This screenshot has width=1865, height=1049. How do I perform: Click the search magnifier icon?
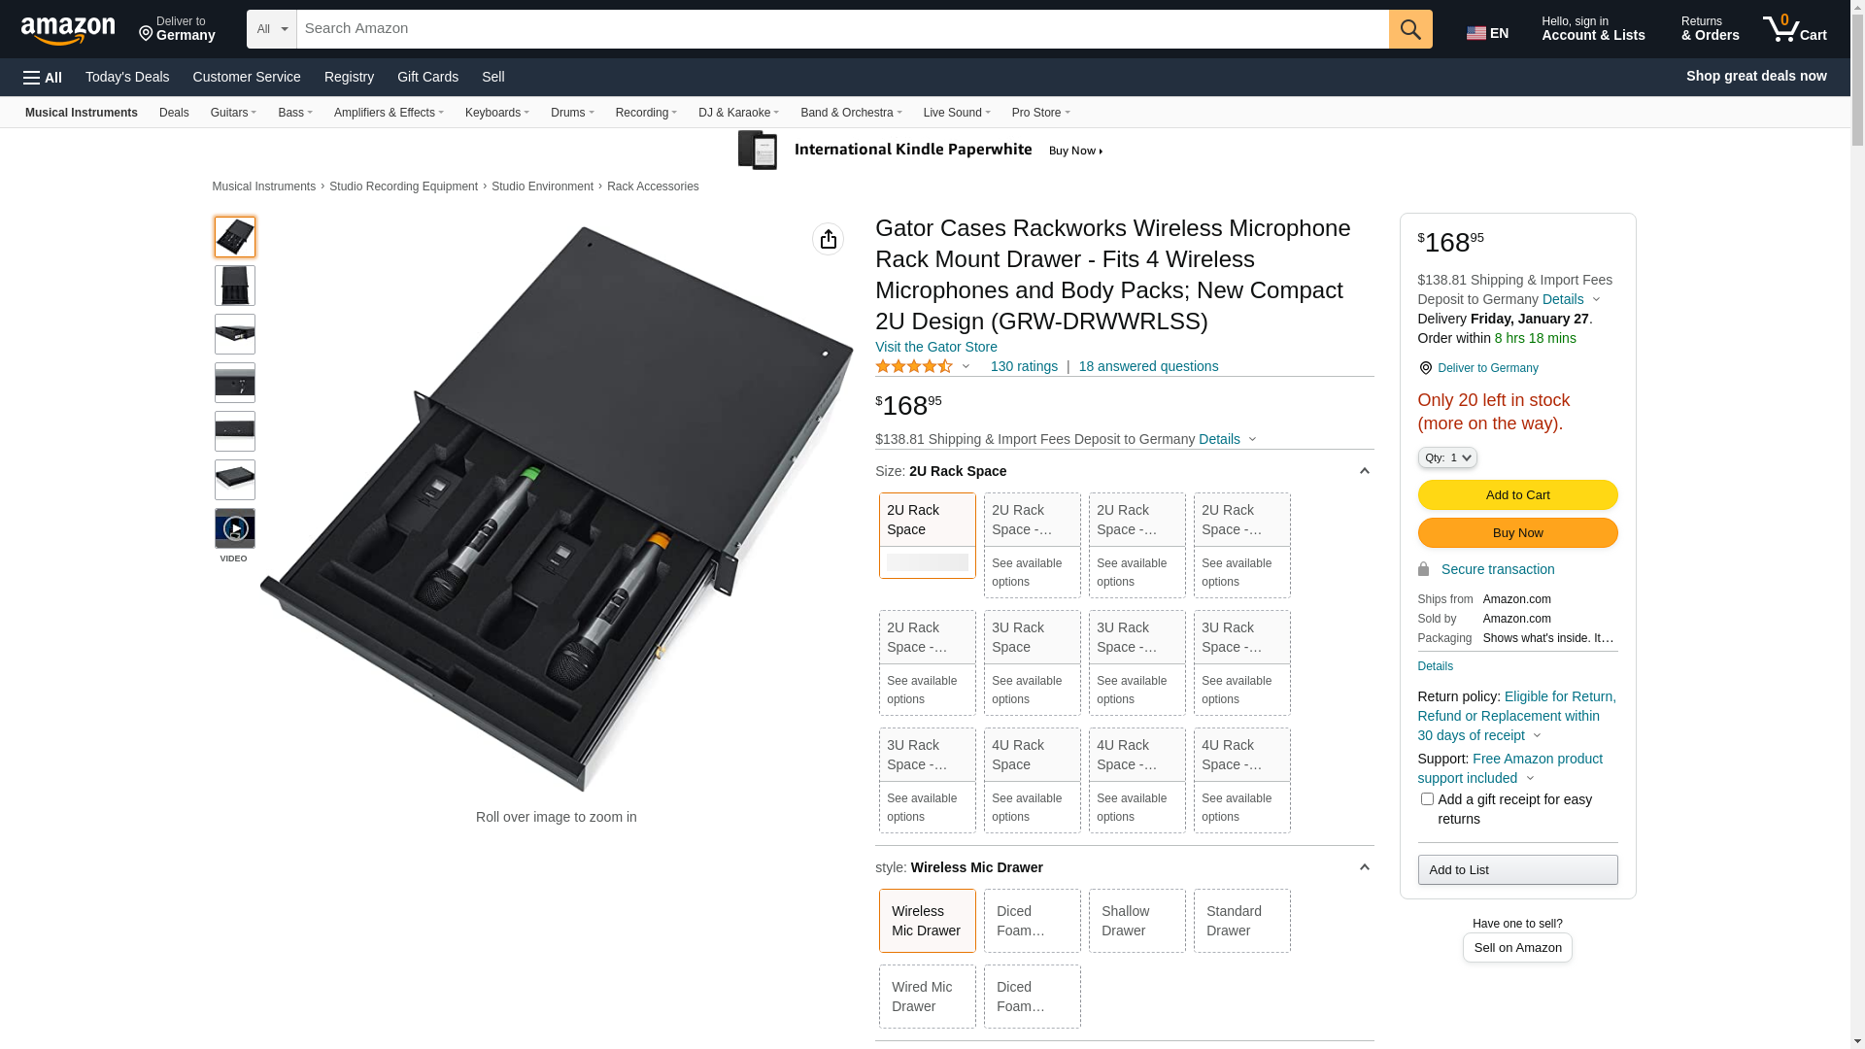[x=1409, y=29]
